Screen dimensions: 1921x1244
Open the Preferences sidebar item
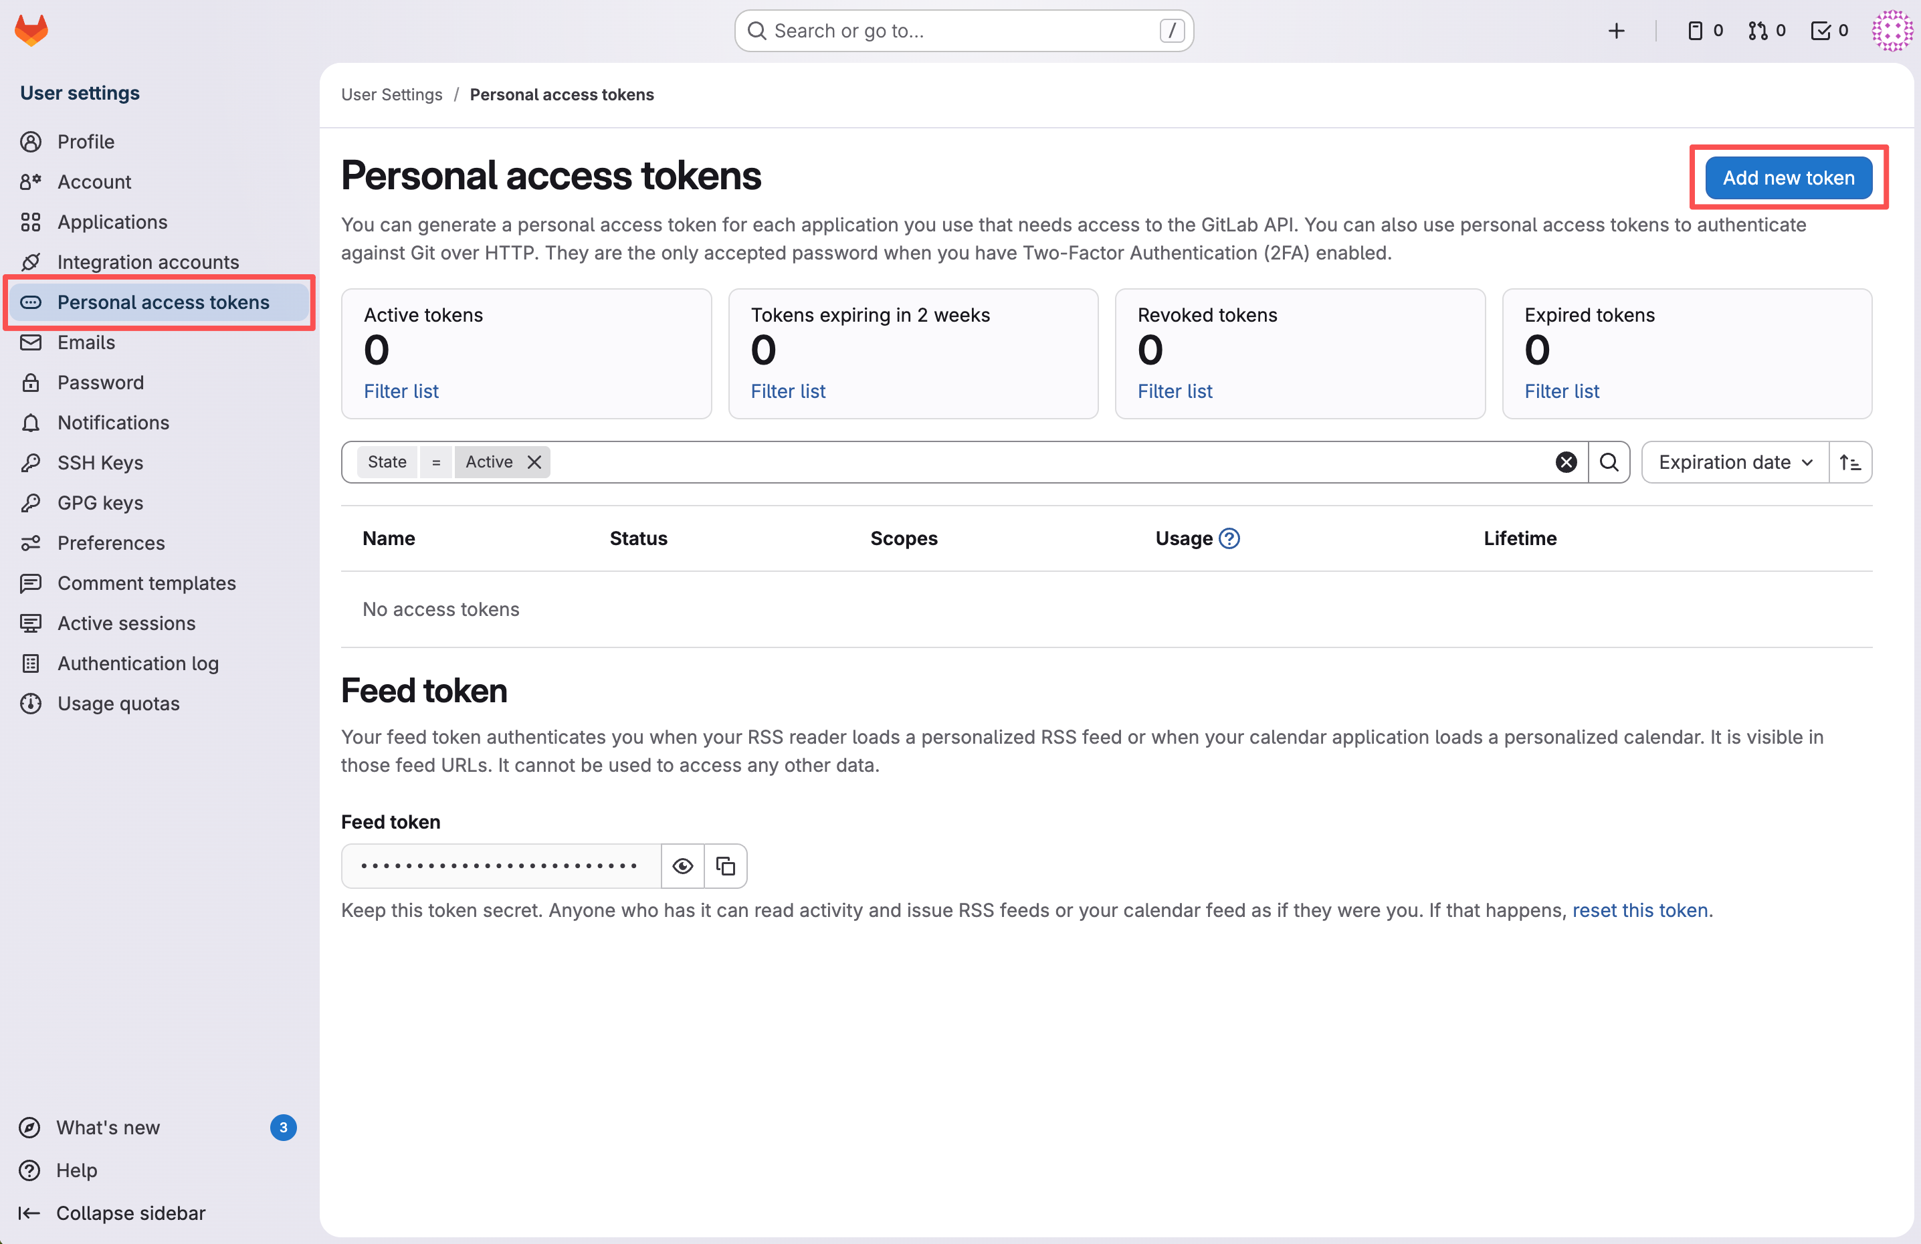click(110, 543)
